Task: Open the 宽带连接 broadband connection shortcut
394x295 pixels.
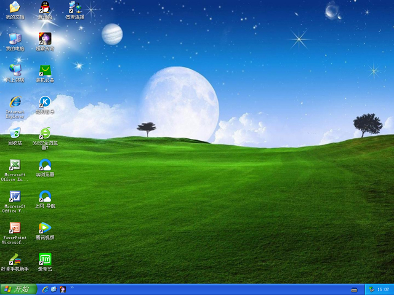Action: (75, 8)
